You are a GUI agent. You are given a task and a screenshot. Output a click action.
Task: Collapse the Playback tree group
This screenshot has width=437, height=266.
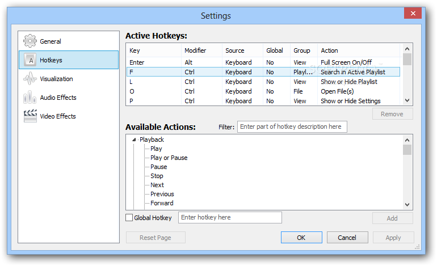click(x=134, y=140)
